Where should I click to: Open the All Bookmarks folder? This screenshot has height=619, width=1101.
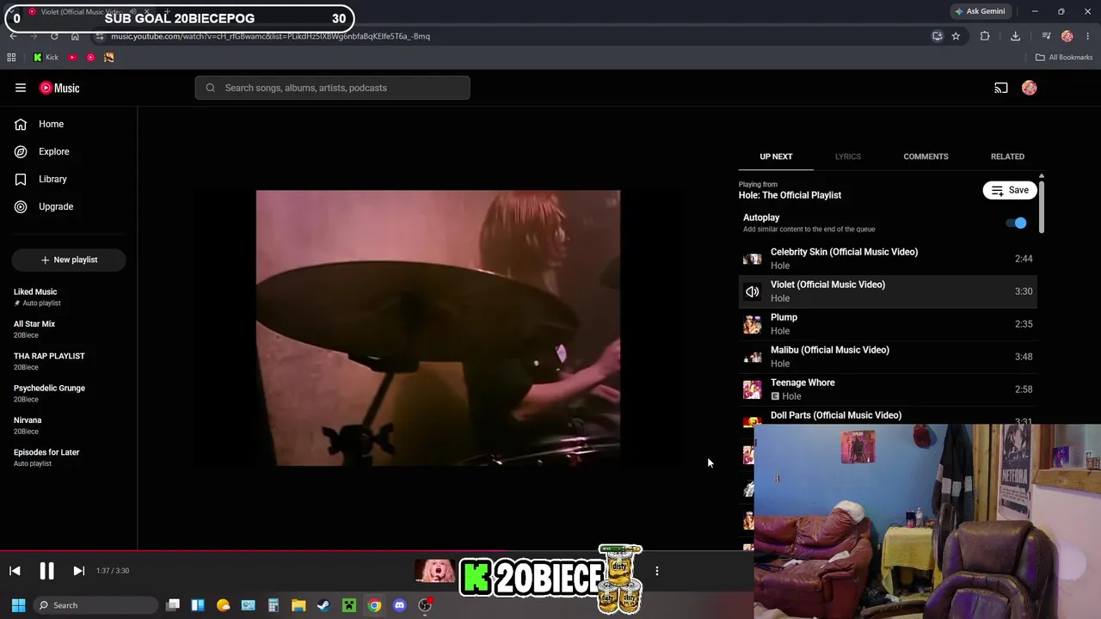tap(1064, 58)
